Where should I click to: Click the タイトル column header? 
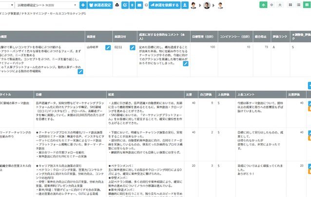coord(17,95)
